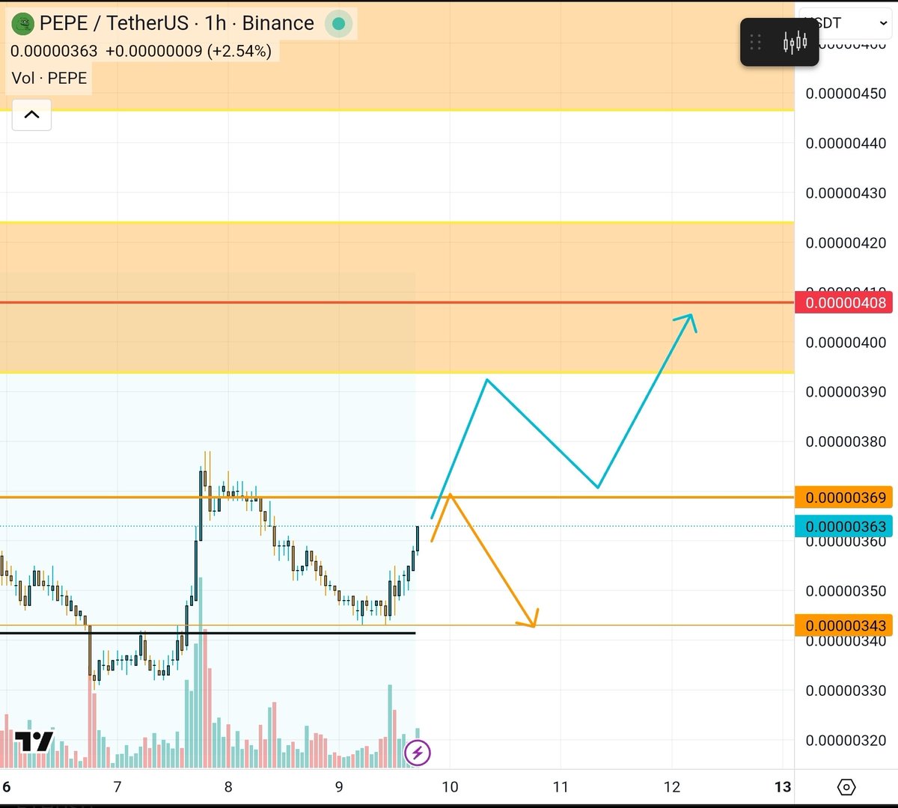The image size is (898, 808).
Task: Click the candlestick chart style icon
Action: tap(795, 42)
